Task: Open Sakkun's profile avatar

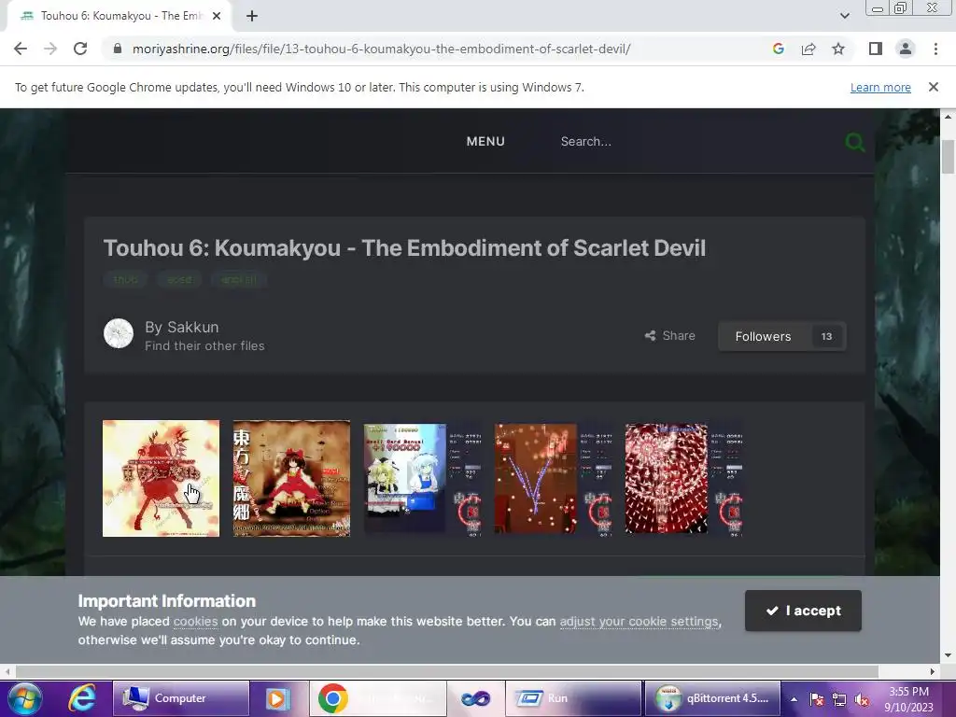Action: 119,333
